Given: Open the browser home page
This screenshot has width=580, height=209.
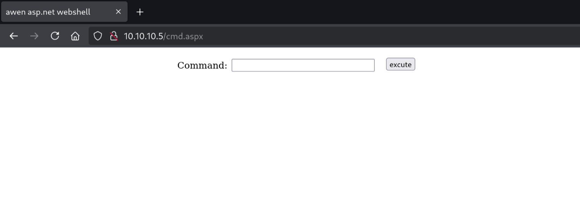Looking at the screenshot, I should tap(75, 36).
